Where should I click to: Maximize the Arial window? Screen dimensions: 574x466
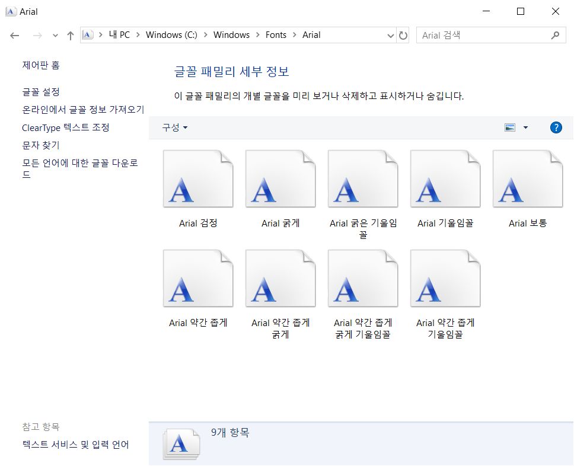pyautogui.click(x=521, y=11)
